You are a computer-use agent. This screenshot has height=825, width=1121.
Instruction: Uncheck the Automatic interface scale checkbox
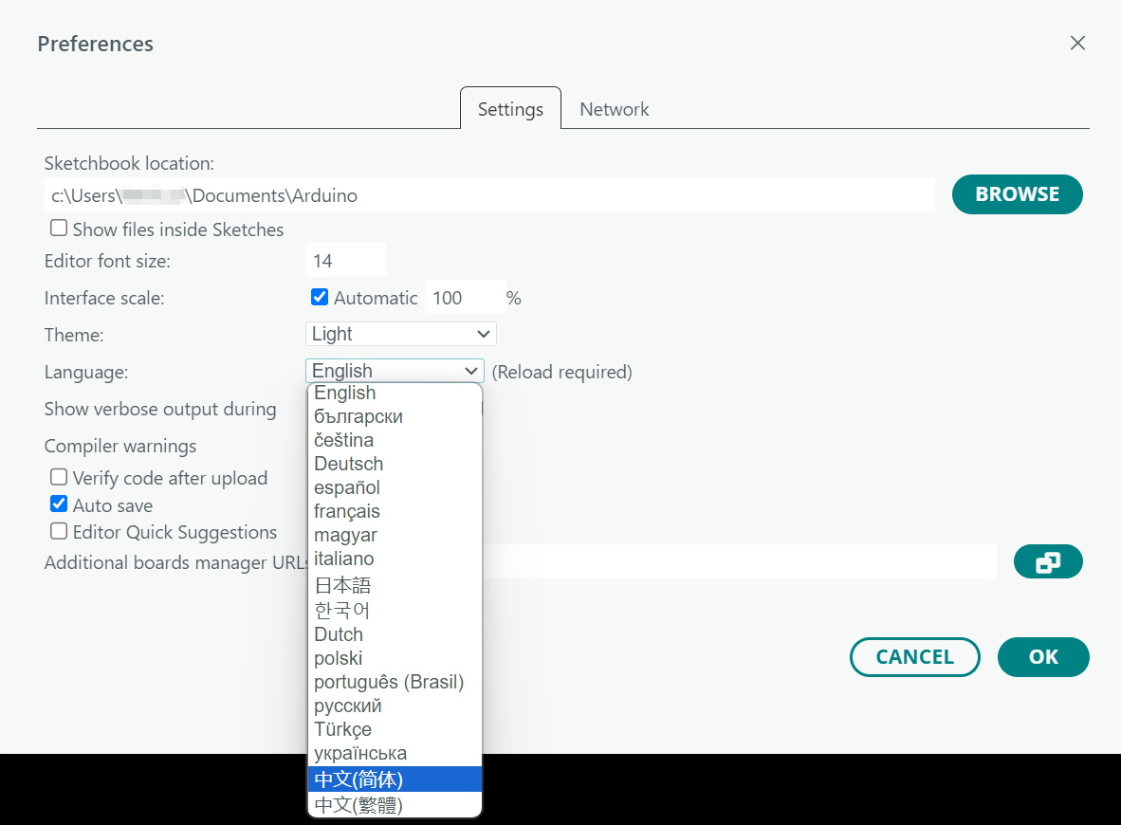pyautogui.click(x=320, y=297)
